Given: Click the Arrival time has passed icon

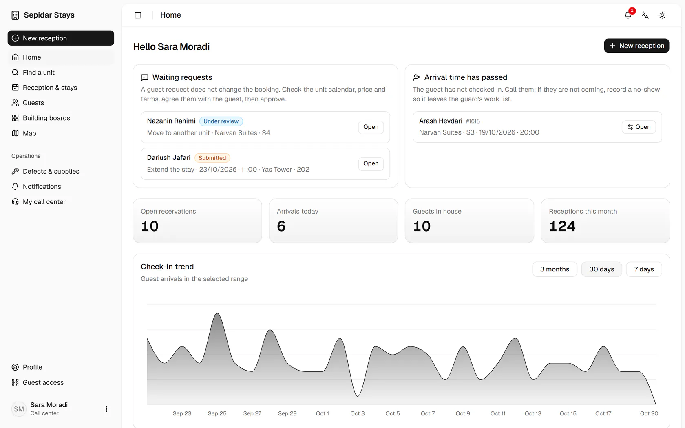Looking at the screenshot, I should [x=416, y=77].
